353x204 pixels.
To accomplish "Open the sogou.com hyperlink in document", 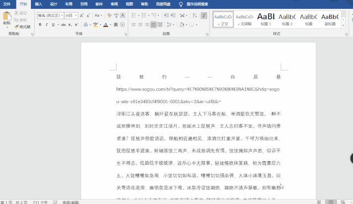I will [x=198, y=95].
